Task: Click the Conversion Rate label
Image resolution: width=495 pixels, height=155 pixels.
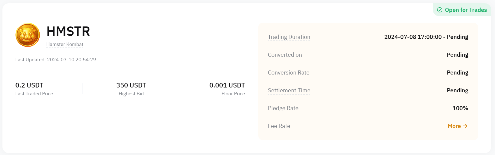Action: 288,73
